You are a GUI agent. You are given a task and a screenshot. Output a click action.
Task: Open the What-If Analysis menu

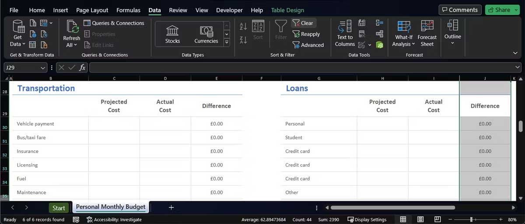[404, 34]
